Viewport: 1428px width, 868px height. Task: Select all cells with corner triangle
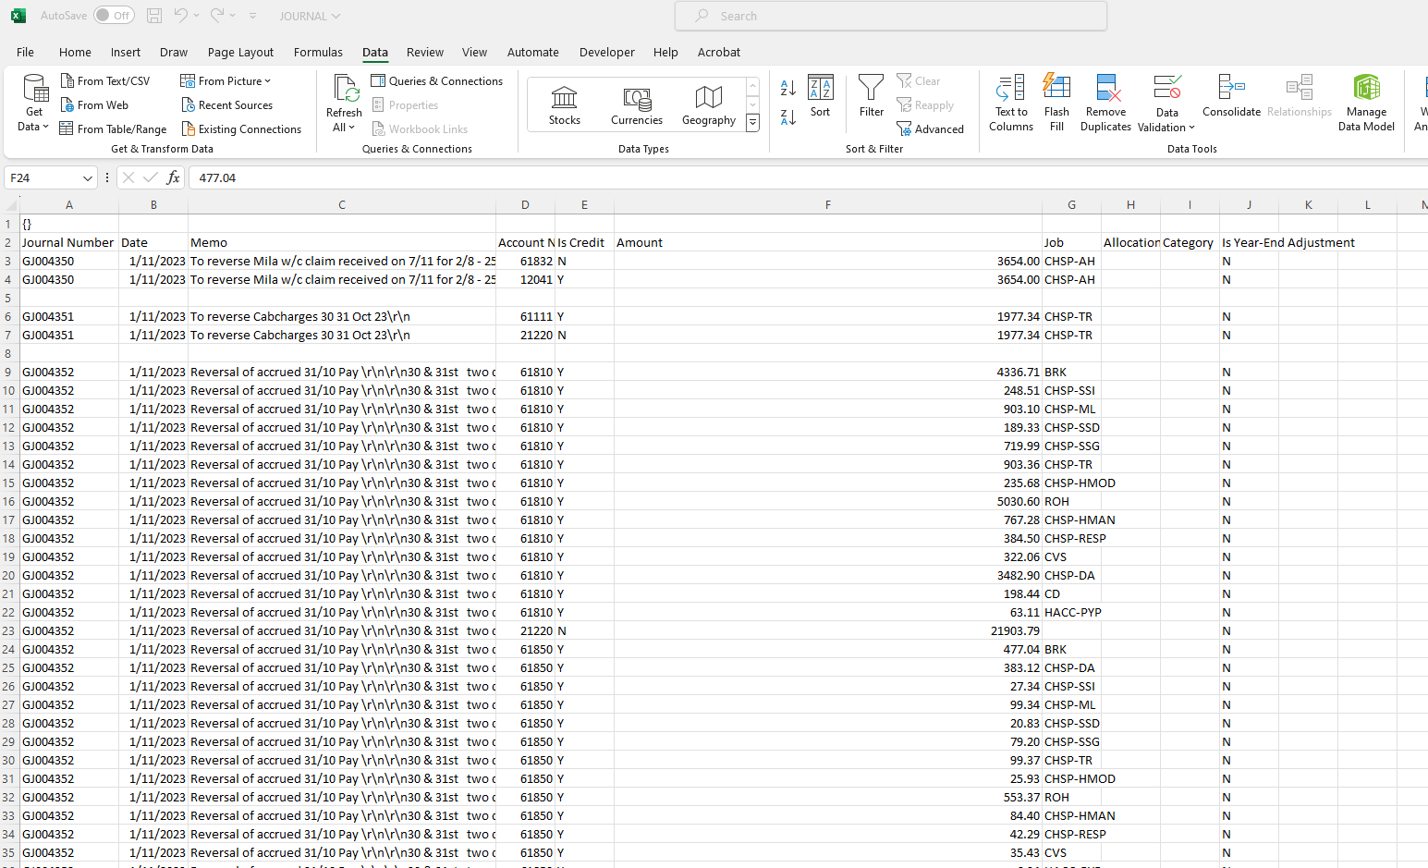[11, 205]
